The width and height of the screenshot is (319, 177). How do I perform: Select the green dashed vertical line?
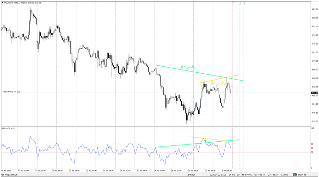click(239, 85)
